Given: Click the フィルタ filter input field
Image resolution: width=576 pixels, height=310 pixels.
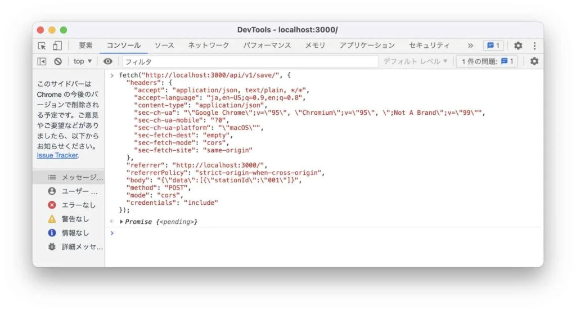Looking at the screenshot, I should 250,61.
